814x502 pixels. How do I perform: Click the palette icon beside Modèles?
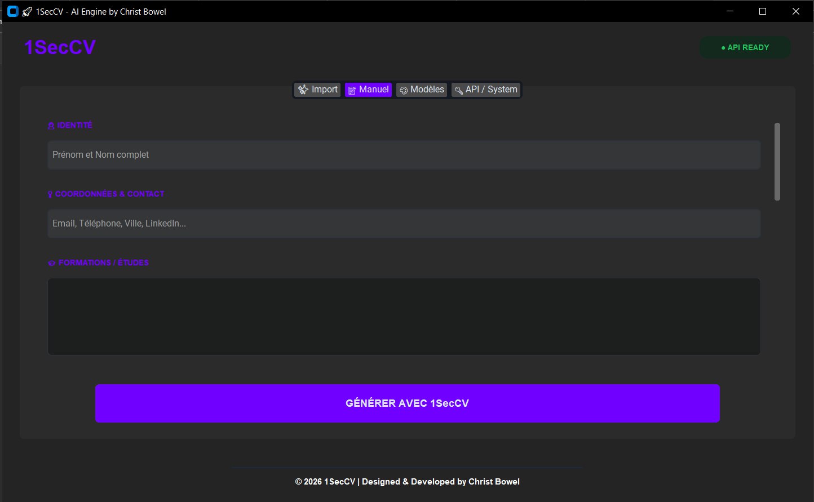pos(403,90)
